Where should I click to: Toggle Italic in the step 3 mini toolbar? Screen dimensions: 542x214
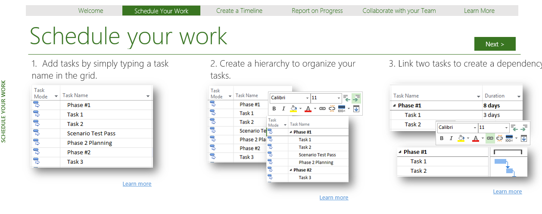pyautogui.click(x=451, y=138)
